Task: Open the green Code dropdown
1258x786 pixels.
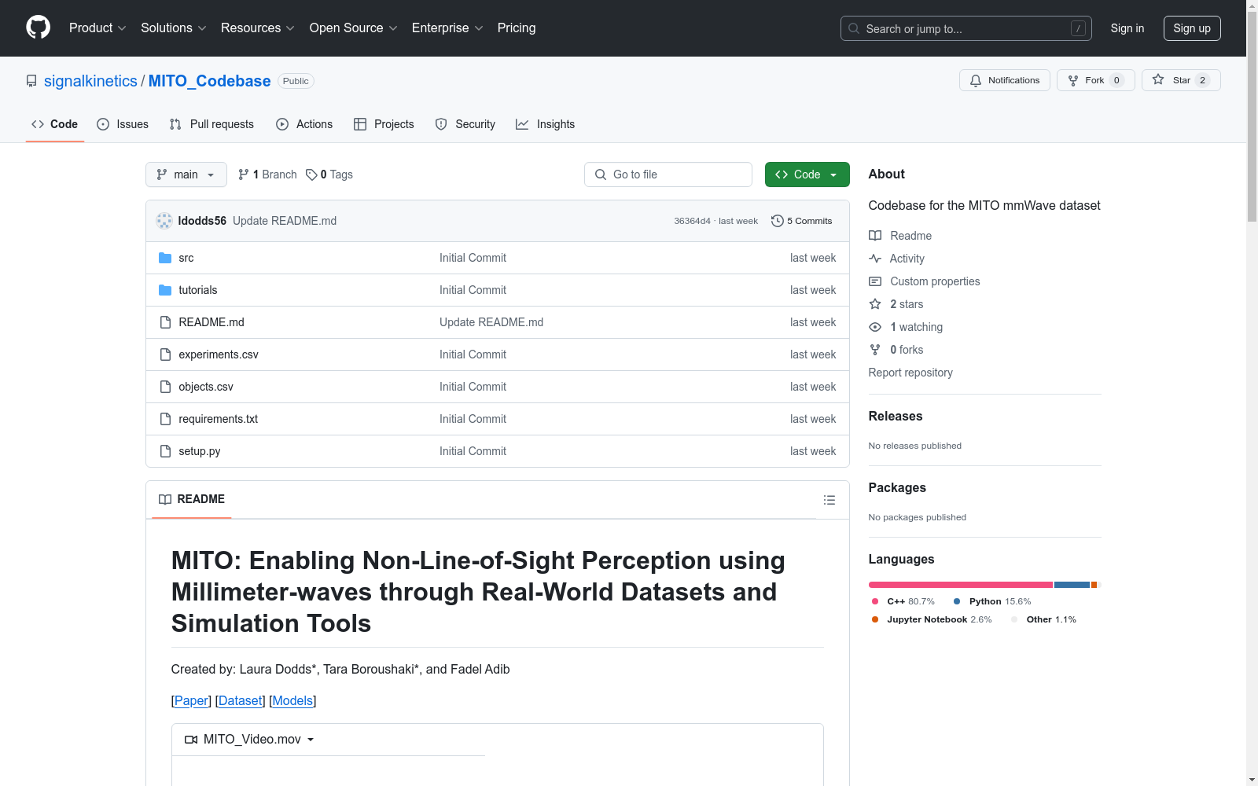Action: point(807,174)
